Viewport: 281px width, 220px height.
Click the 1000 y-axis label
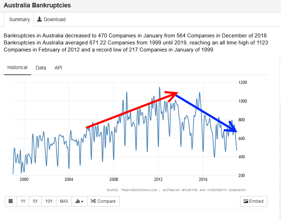pos(243,101)
